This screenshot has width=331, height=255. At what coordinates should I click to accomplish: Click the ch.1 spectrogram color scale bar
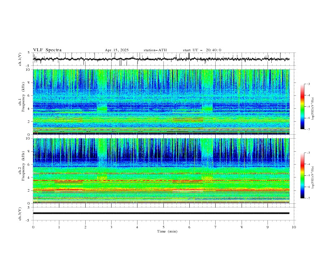click(x=302, y=107)
